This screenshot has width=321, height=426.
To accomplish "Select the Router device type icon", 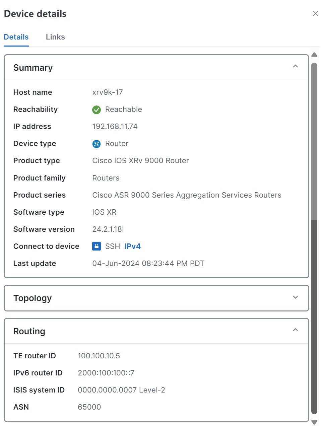I will [x=96, y=144].
